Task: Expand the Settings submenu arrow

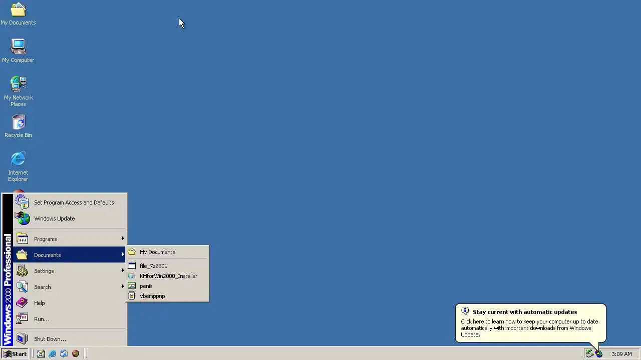Action: pos(123,271)
